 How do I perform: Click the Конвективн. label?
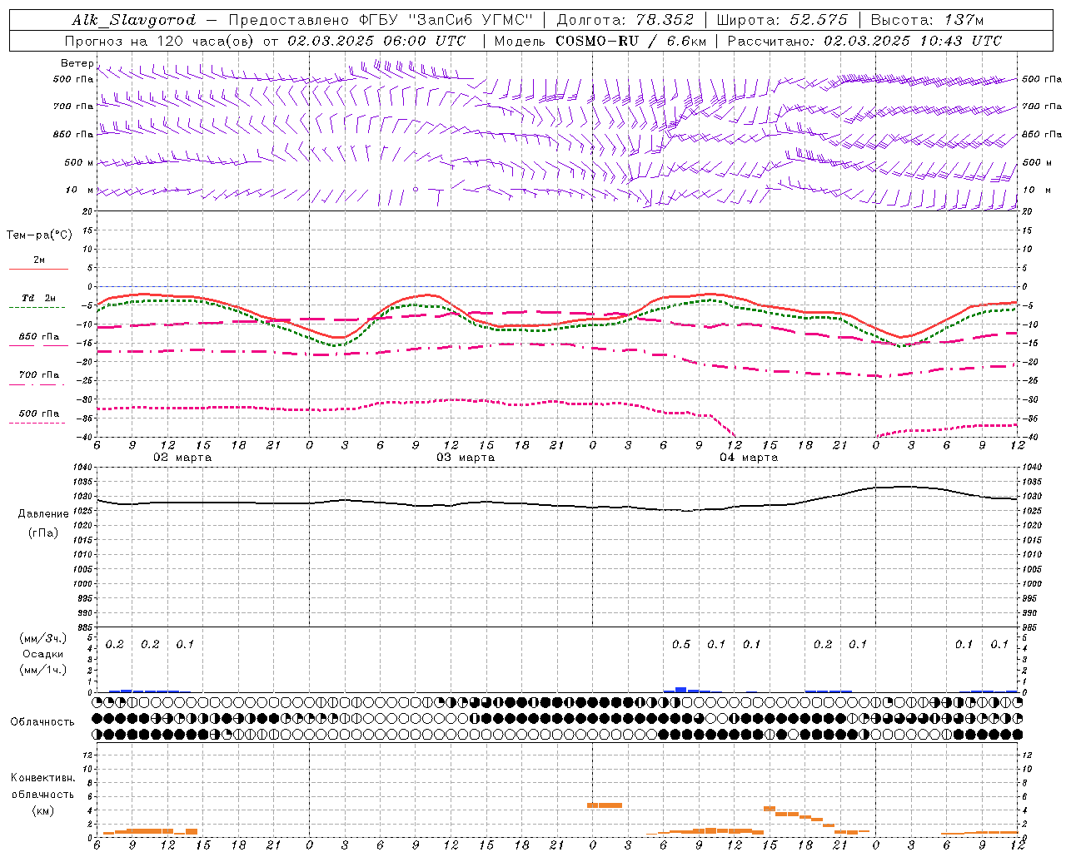[42, 778]
